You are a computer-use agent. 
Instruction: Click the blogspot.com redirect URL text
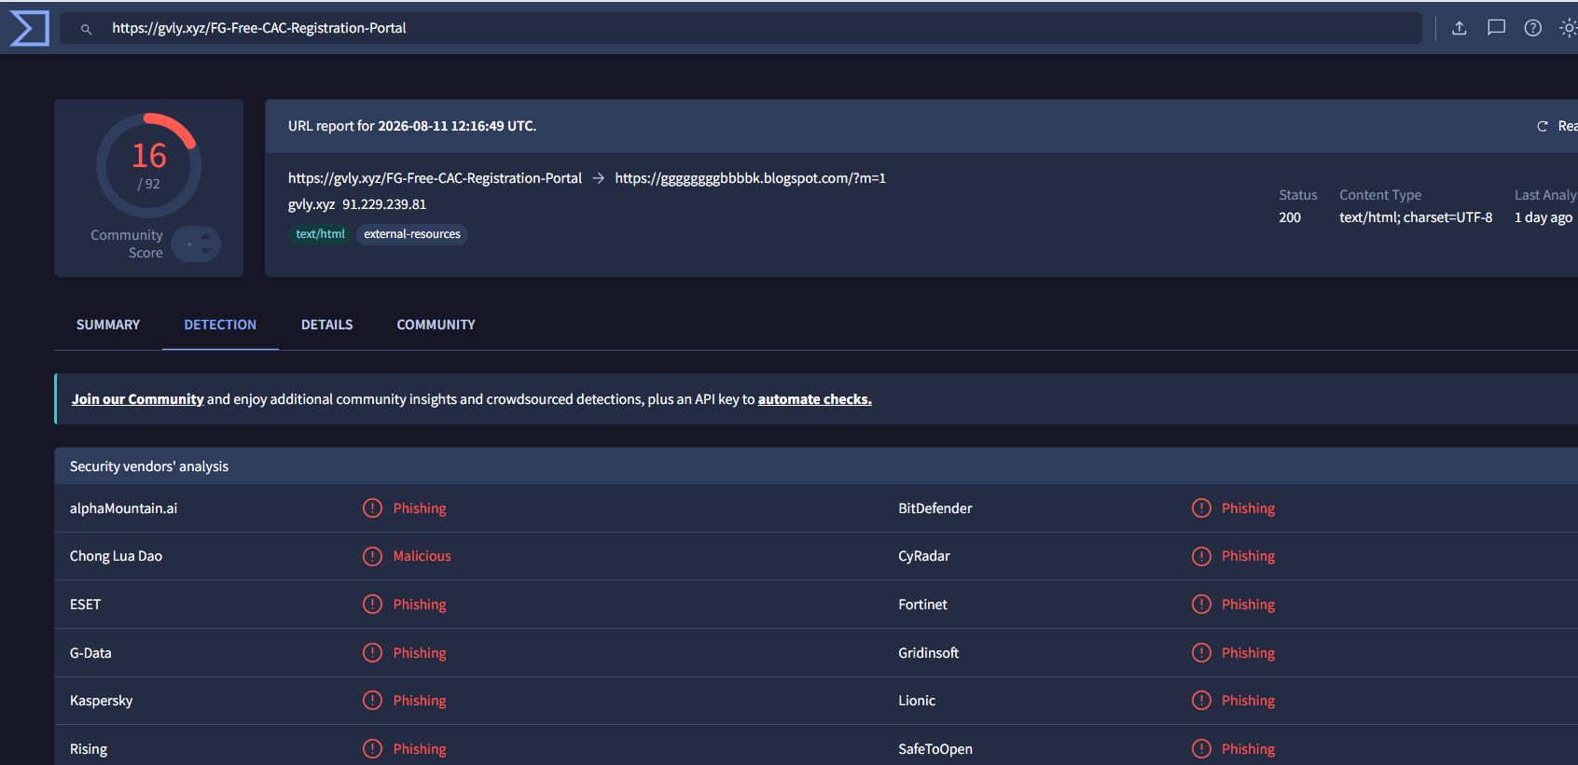[x=750, y=178]
